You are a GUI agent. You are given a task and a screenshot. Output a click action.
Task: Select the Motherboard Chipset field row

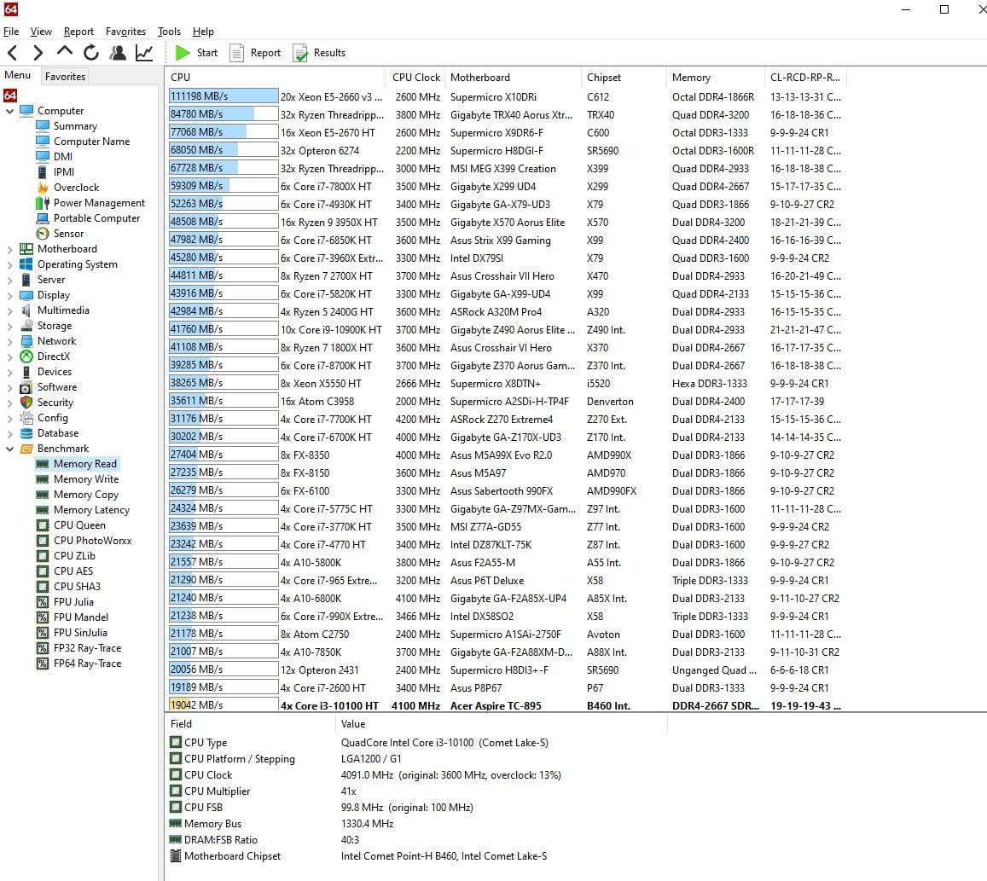(x=415, y=855)
